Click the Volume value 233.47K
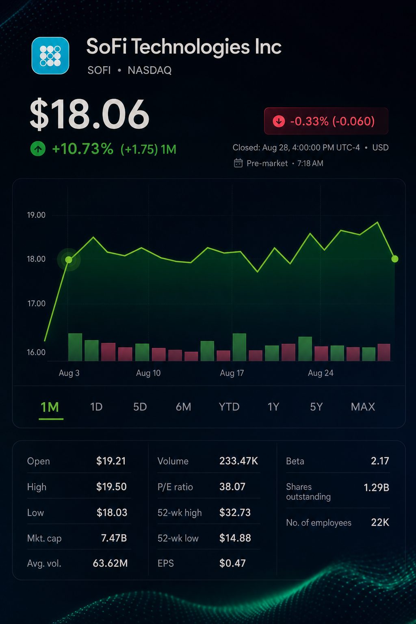Image resolution: width=416 pixels, height=624 pixels. pyautogui.click(x=238, y=461)
